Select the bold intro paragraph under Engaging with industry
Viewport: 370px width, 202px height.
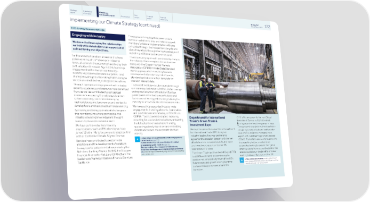(99, 47)
